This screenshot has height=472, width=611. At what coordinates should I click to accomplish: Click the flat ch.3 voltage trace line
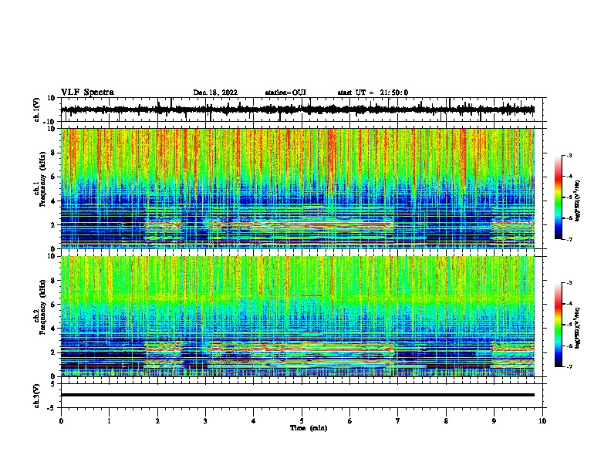click(x=298, y=395)
